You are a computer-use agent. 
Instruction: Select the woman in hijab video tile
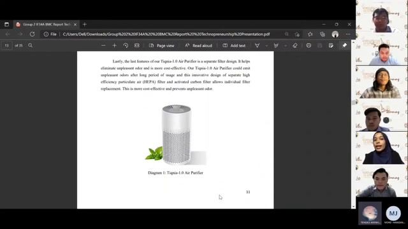tap(381, 148)
